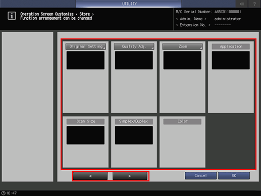The width and height of the screenshot is (261, 196).
Task: Click the Cancel button
Action: (x=200, y=176)
